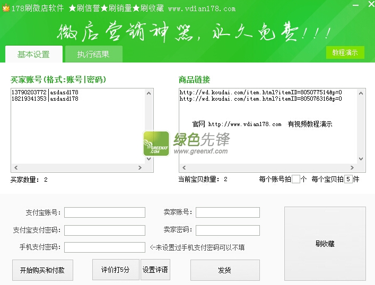This screenshot has height=285, width=375.
Task: Click the 买家账号(格式:账号|密码) heading
Action: tap(58, 79)
